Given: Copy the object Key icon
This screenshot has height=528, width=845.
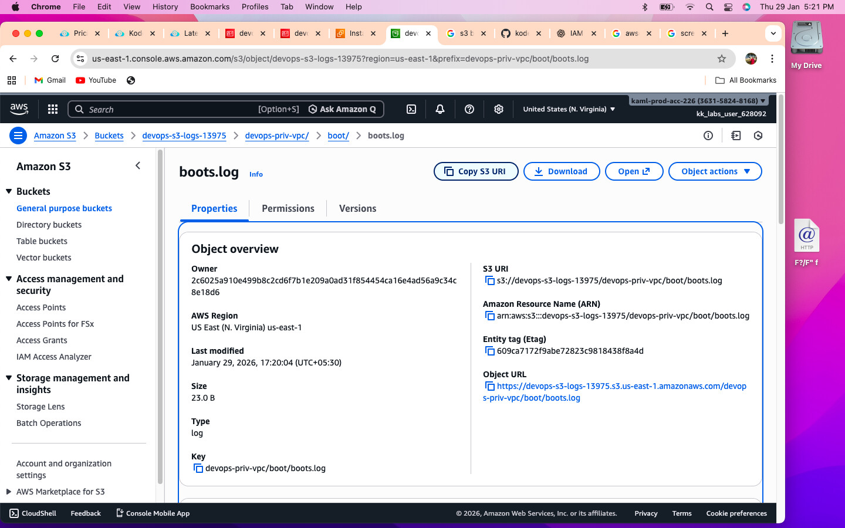Looking at the screenshot, I should [x=198, y=468].
